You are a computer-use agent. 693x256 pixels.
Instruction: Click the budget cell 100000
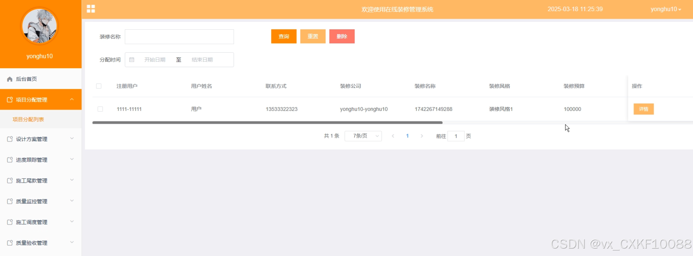tap(572, 109)
